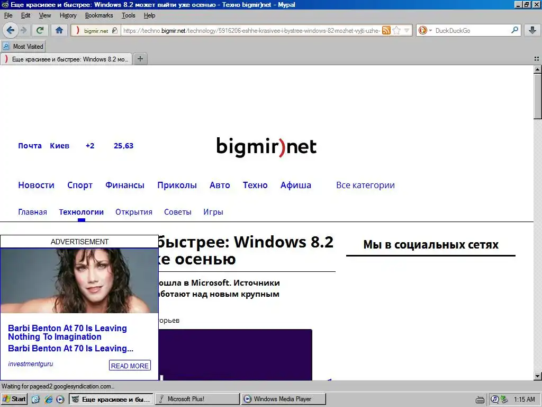The height and width of the screenshot is (407, 542).
Task: Open the Техно section
Action: 255,185
